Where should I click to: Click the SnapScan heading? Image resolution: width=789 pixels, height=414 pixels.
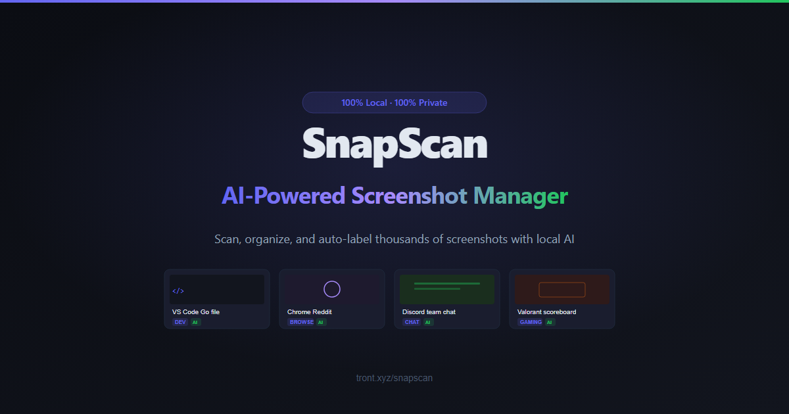click(394, 143)
